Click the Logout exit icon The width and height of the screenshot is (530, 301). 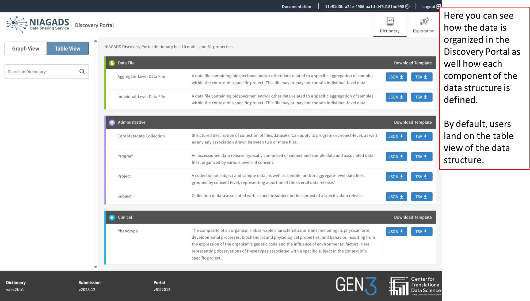click(438, 6)
